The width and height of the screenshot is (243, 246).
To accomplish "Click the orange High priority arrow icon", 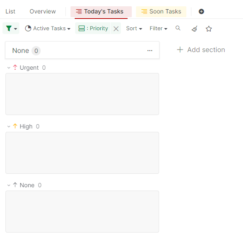I will (x=15, y=126).
